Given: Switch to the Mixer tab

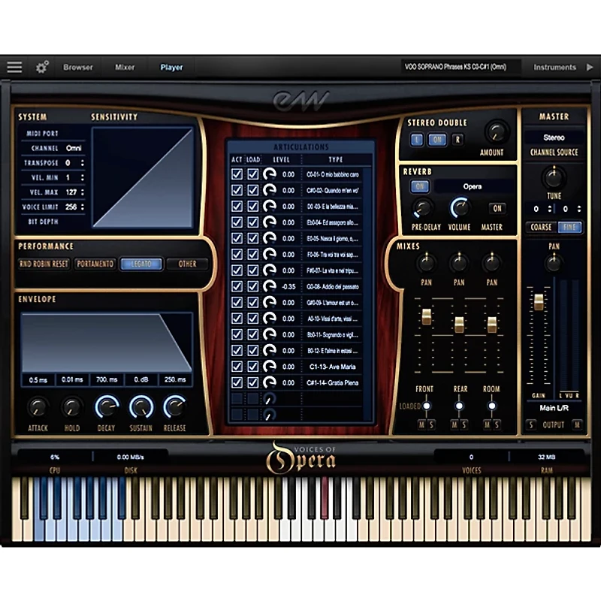Looking at the screenshot, I should (x=125, y=67).
